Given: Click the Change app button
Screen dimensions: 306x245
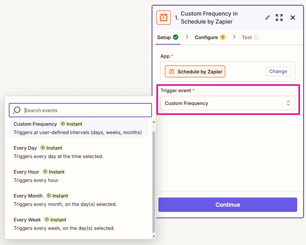Looking at the screenshot, I should click(278, 71).
